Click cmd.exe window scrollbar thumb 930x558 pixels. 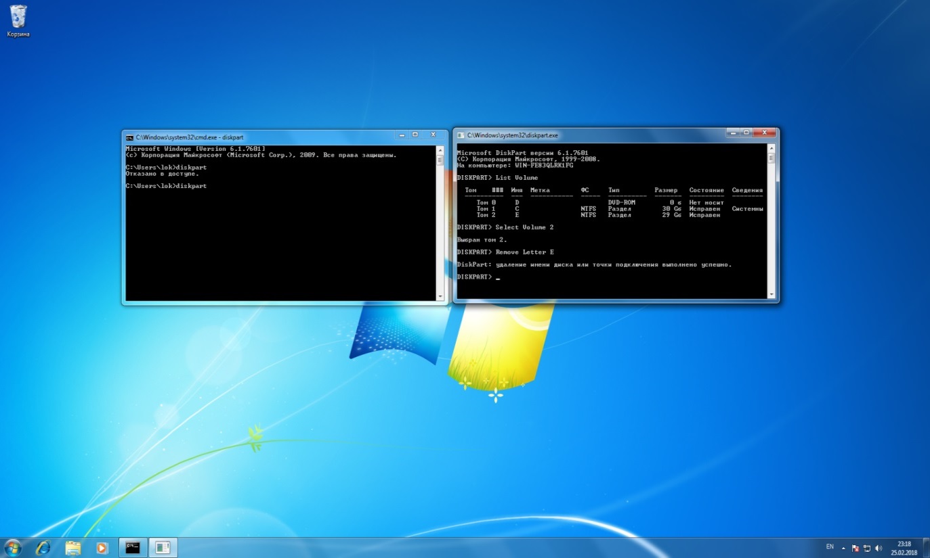click(x=440, y=160)
